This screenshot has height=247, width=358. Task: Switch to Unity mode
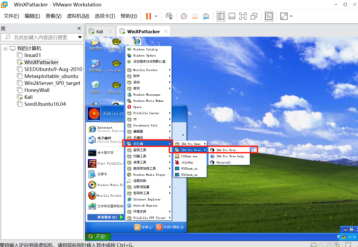[254, 16]
